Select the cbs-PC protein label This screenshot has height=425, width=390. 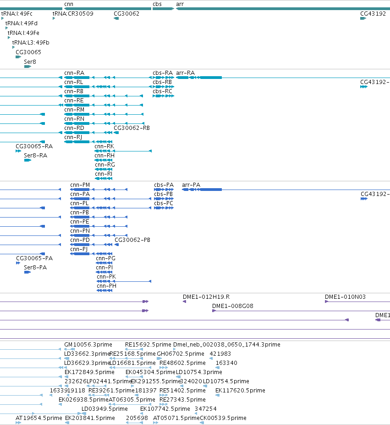point(164,203)
